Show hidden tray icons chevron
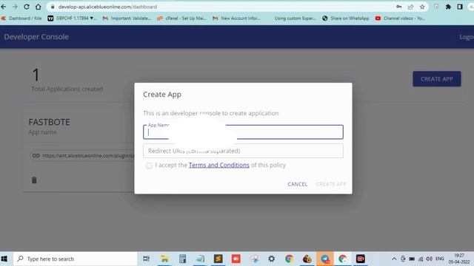Viewport: 474px width, 266px height. (x=394, y=259)
